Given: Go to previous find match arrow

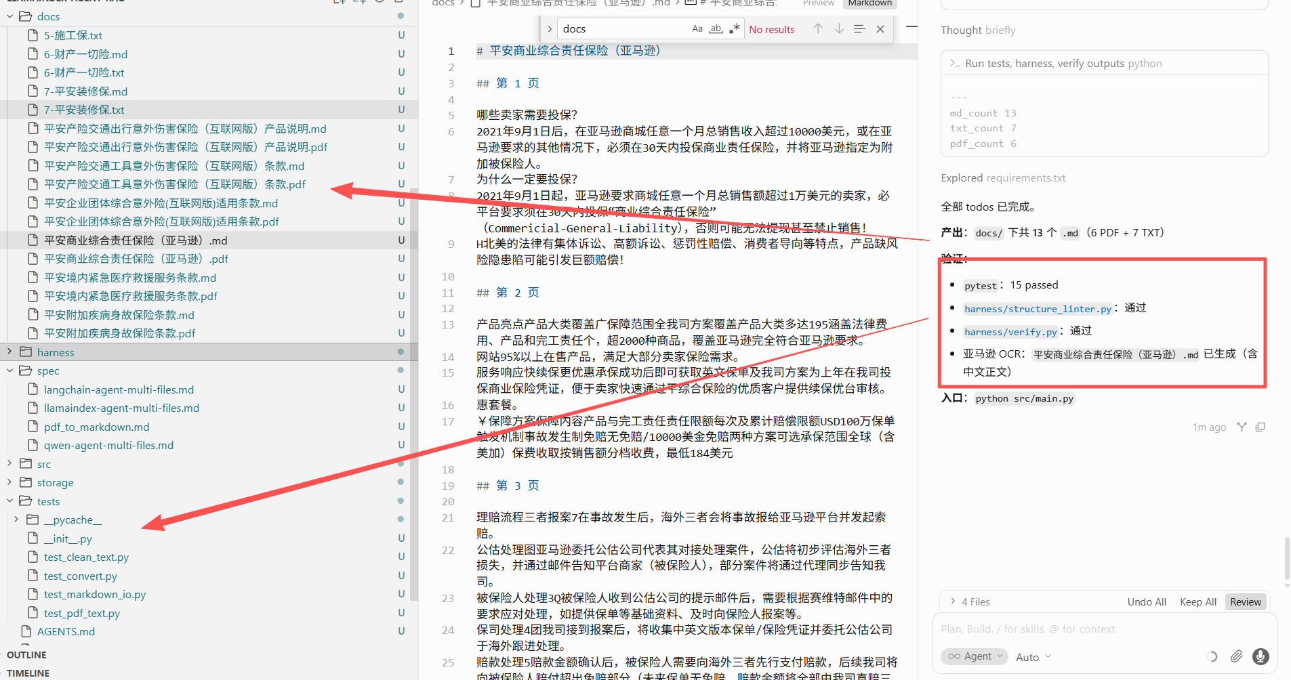Looking at the screenshot, I should click(818, 29).
